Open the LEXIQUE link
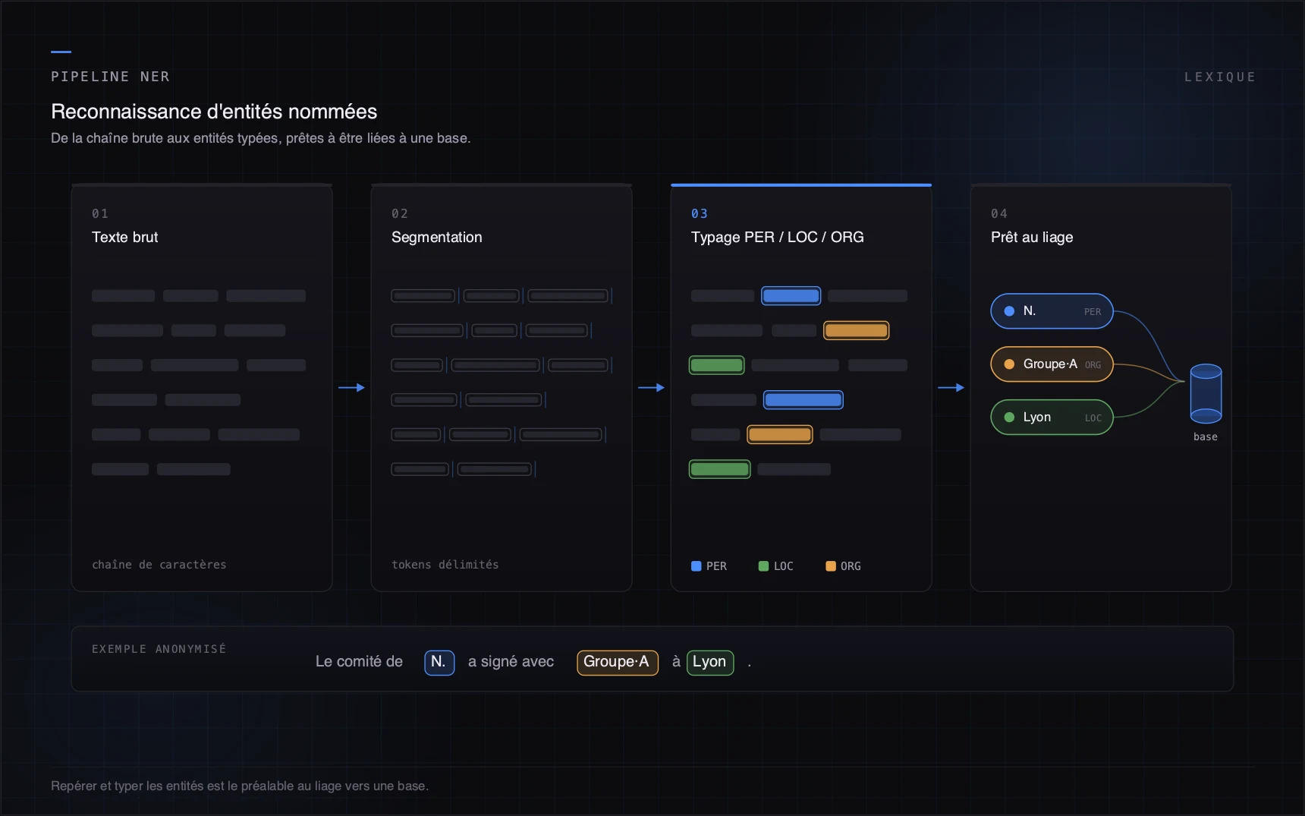This screenshot has height=816, width=1305. 1220,77
